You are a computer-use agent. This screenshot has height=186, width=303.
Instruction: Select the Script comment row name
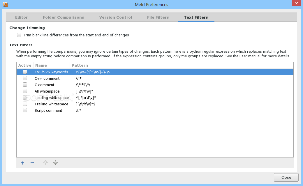(x=48, y=111)
